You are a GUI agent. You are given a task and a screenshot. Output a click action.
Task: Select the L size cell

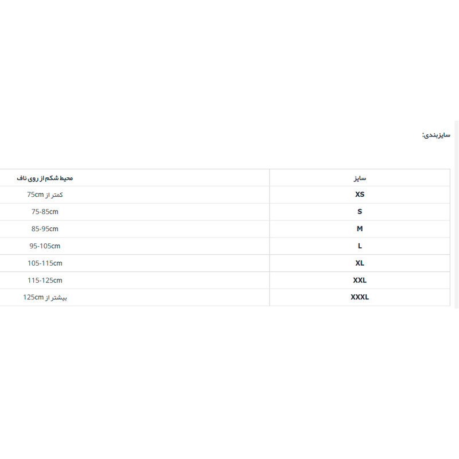pos(360,246)
